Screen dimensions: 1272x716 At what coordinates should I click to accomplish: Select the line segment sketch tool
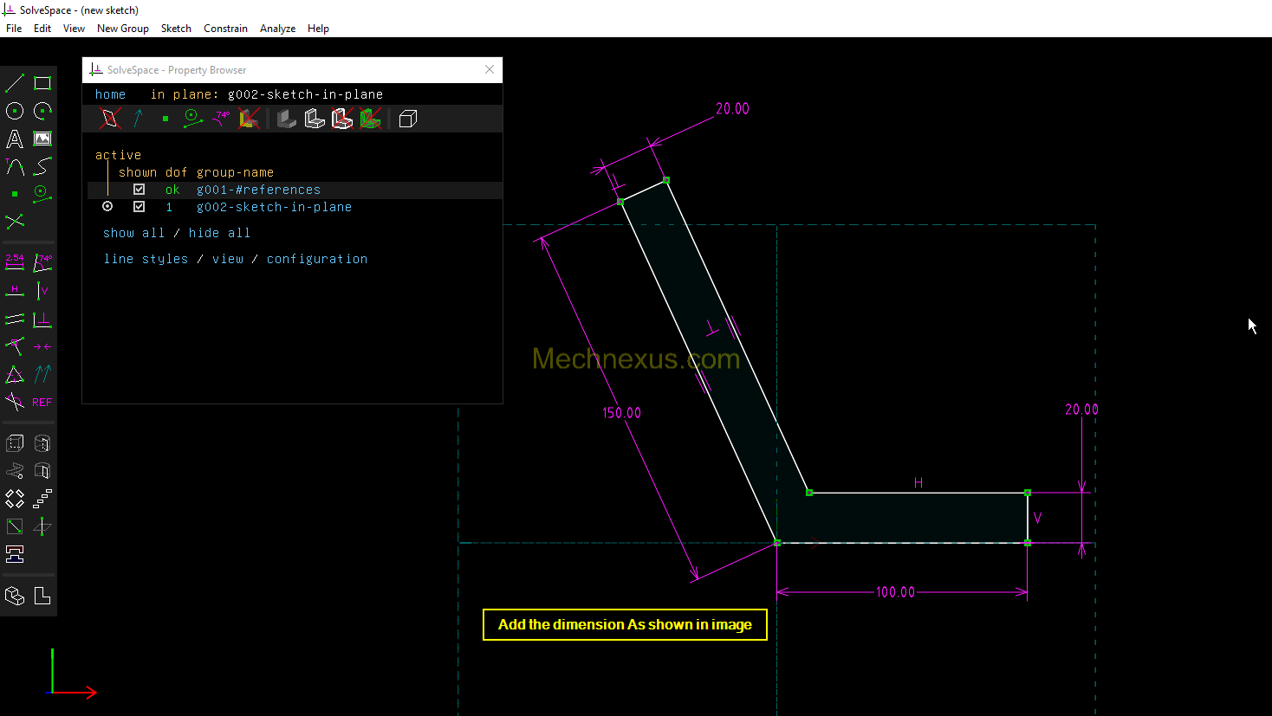coord(15,83)
